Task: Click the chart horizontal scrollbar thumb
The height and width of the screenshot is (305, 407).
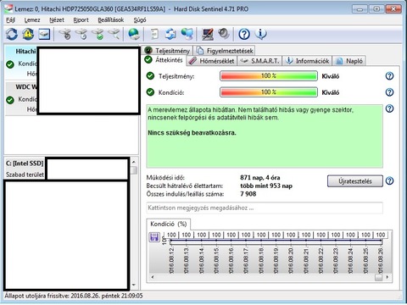Action: [379, 277]
